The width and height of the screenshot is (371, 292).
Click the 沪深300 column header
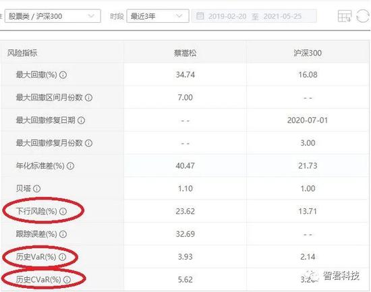tap(308, 53)
